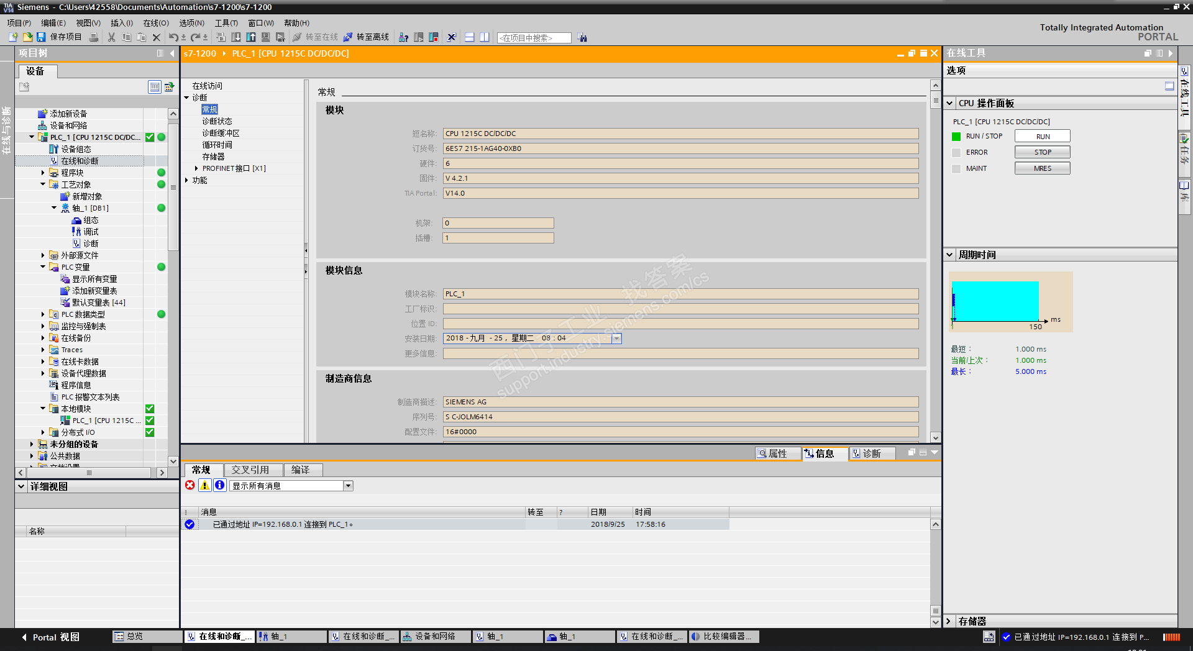
Task: Expand the 程序块 folder
Action: pyautogui.click(x=43, y=173)
